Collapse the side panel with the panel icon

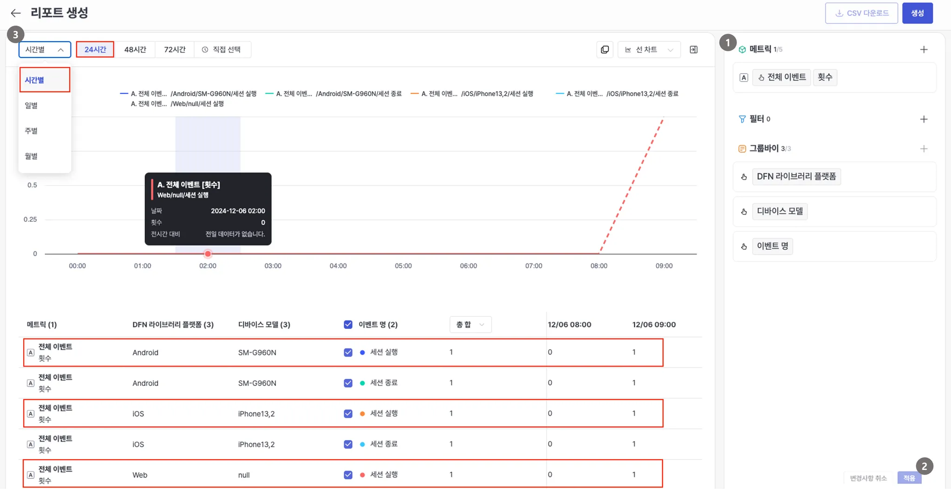tap(693, 50)
